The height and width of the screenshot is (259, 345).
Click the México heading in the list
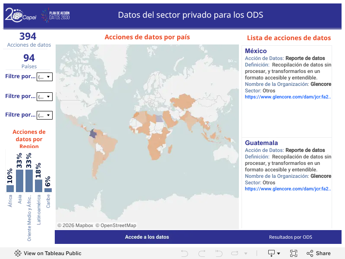(x=256, y=51)
